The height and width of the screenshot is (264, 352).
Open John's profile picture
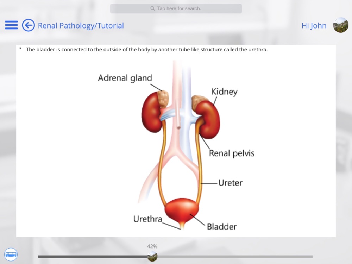pos(340,25)
